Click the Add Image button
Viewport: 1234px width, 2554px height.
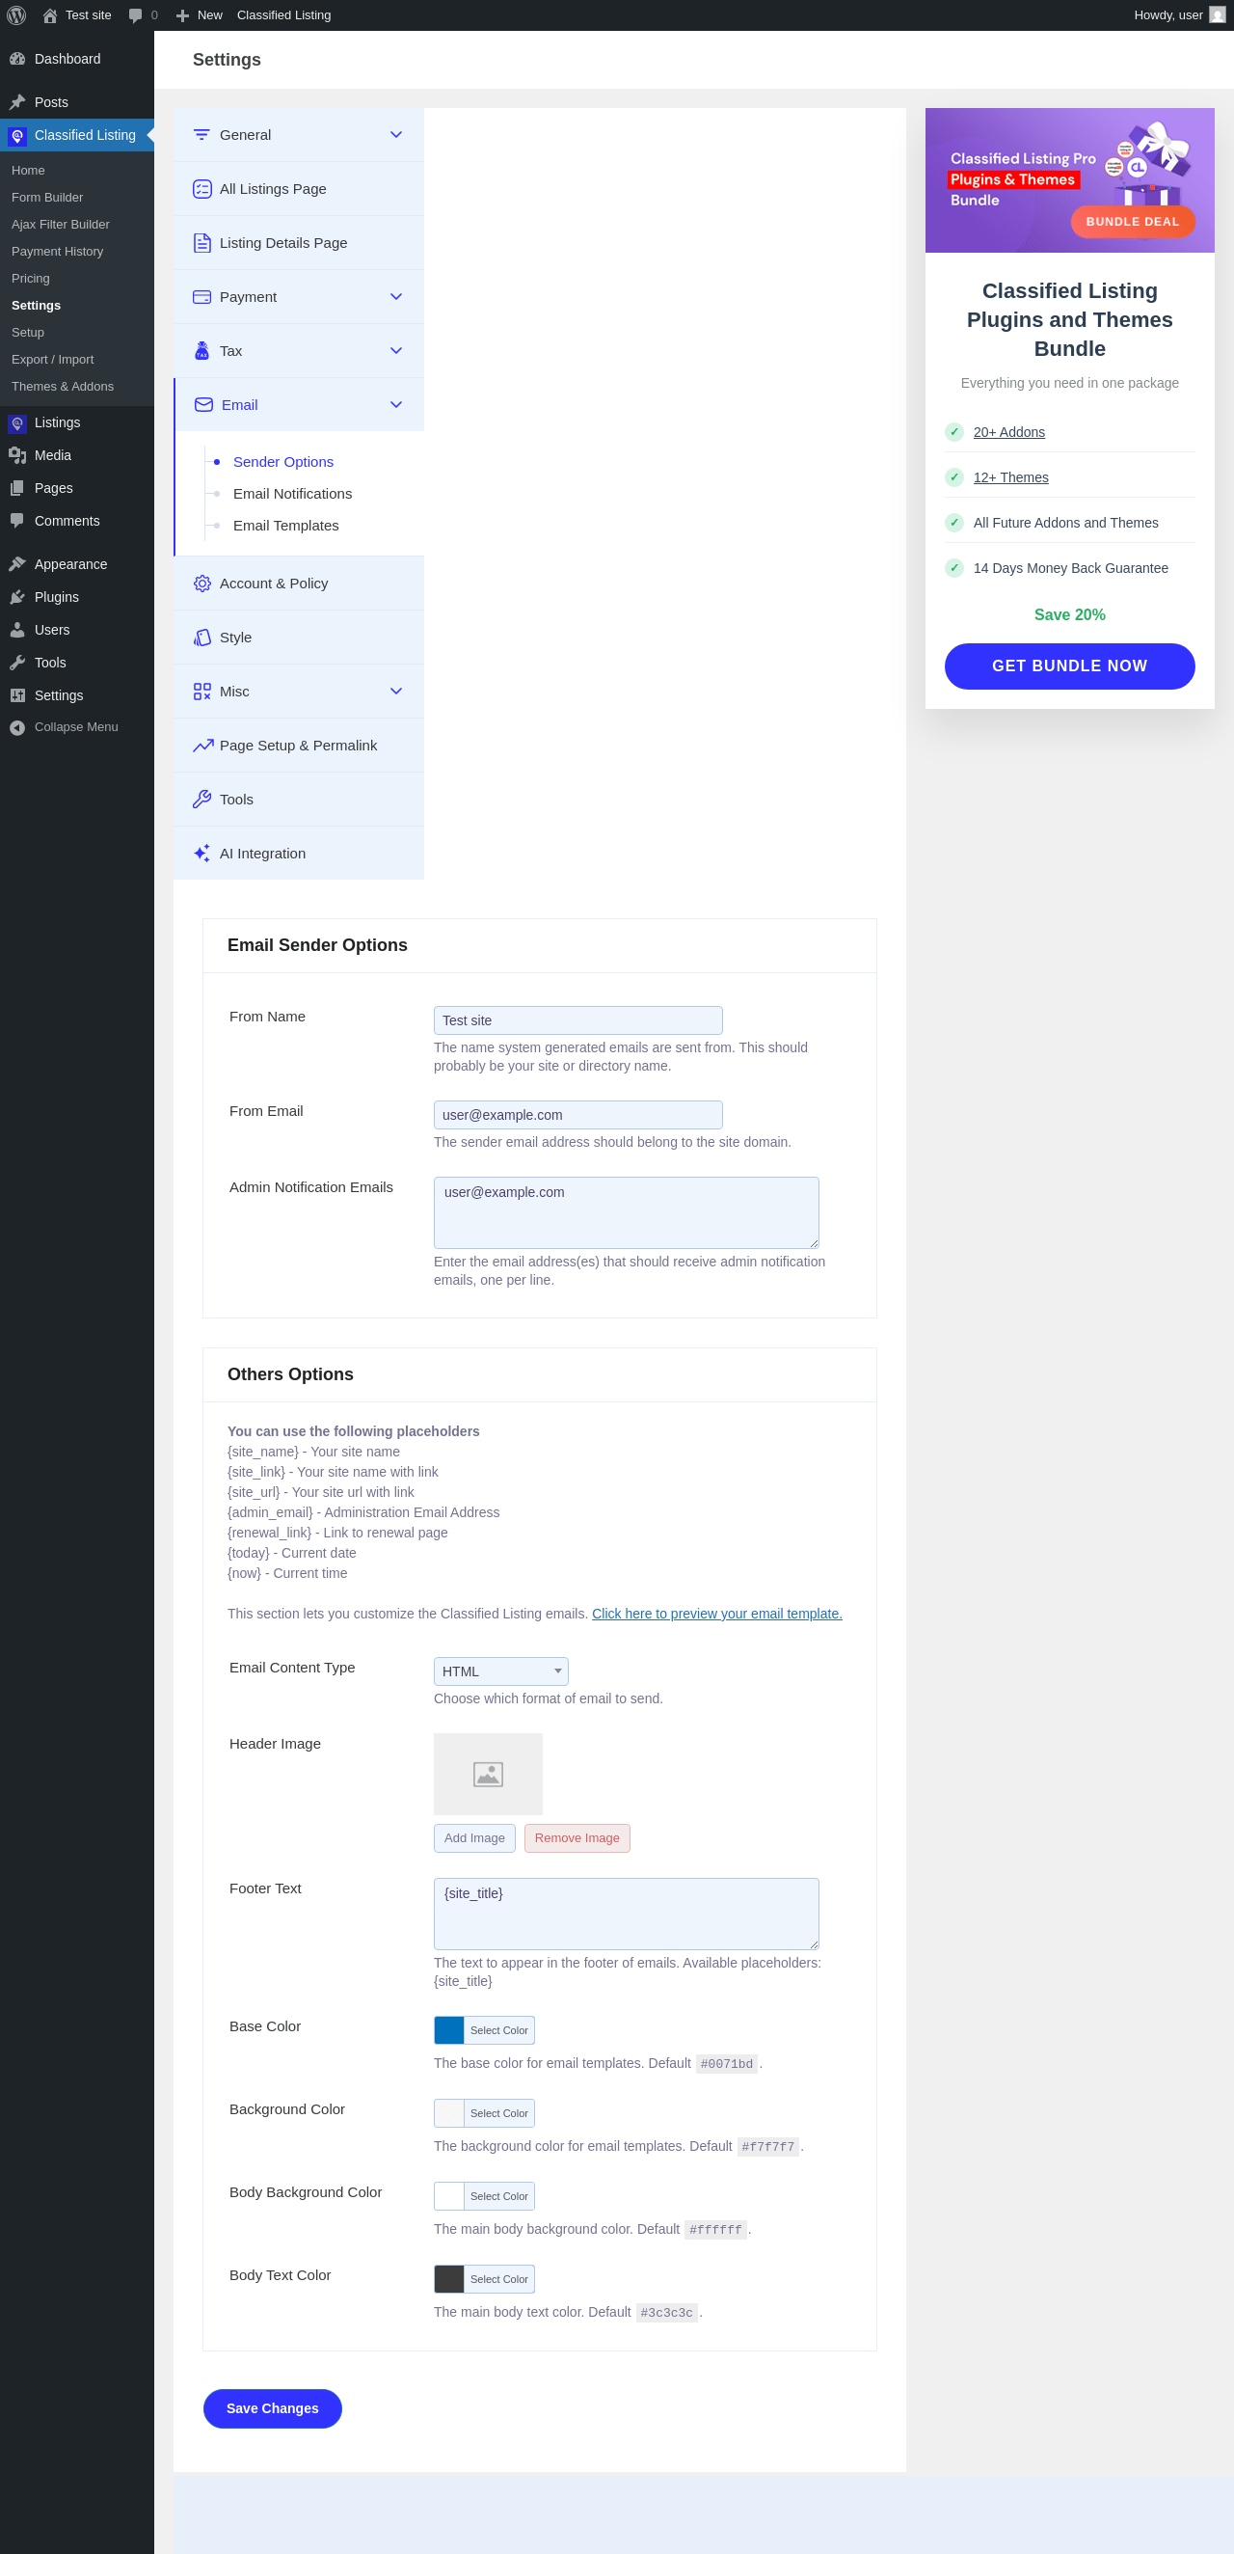pos(474,1838)
